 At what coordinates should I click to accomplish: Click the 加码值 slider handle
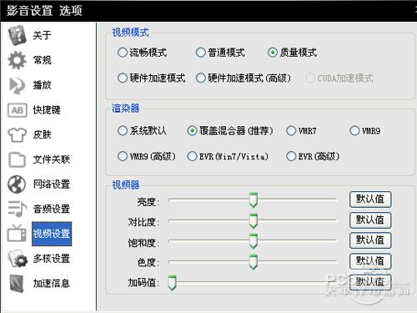tap(172, 283)
